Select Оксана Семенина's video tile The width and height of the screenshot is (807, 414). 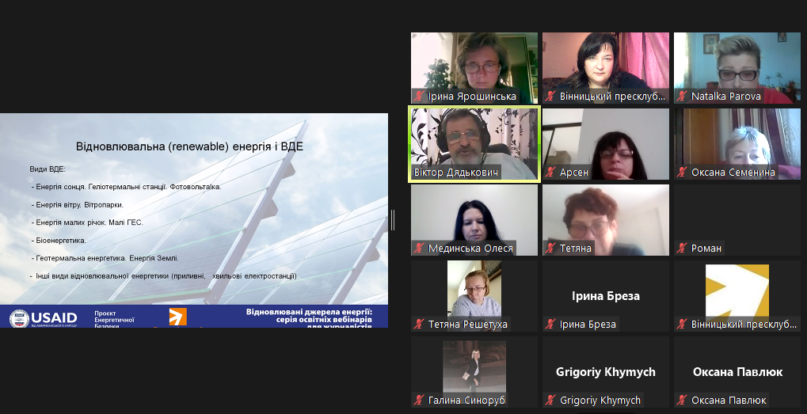tap(737, 144)
